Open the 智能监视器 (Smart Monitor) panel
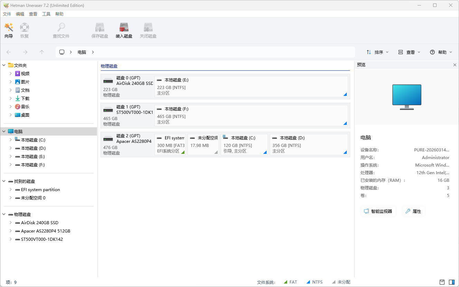The height and width of the screenshot is (287, 459). pos(378,211)
